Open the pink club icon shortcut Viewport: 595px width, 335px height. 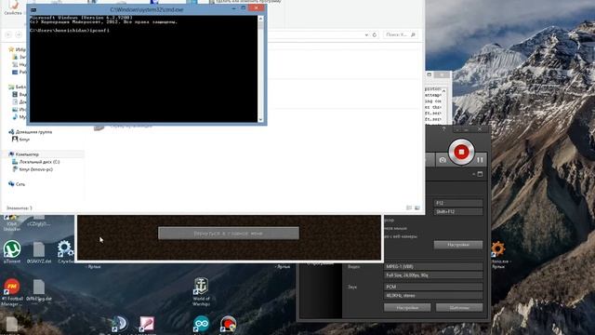[x=147, y=325]
